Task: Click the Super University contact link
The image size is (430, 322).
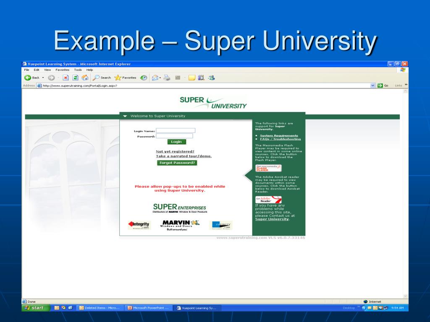Action: [272, 219]
